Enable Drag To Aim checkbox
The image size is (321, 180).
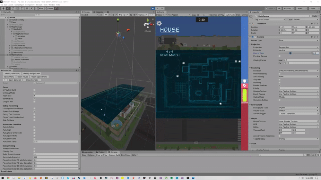click(x=34, y=102)
